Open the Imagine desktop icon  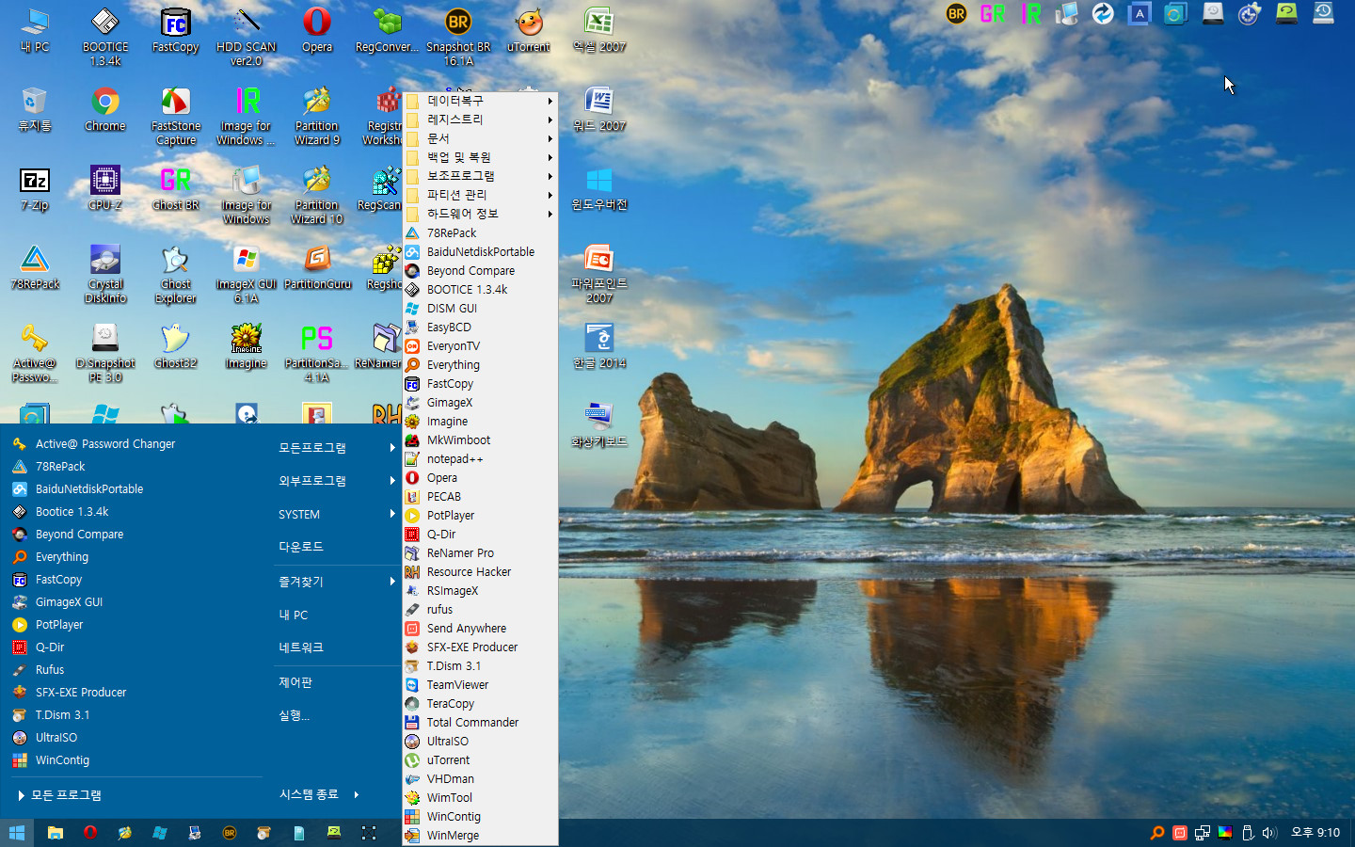[247, 346]
